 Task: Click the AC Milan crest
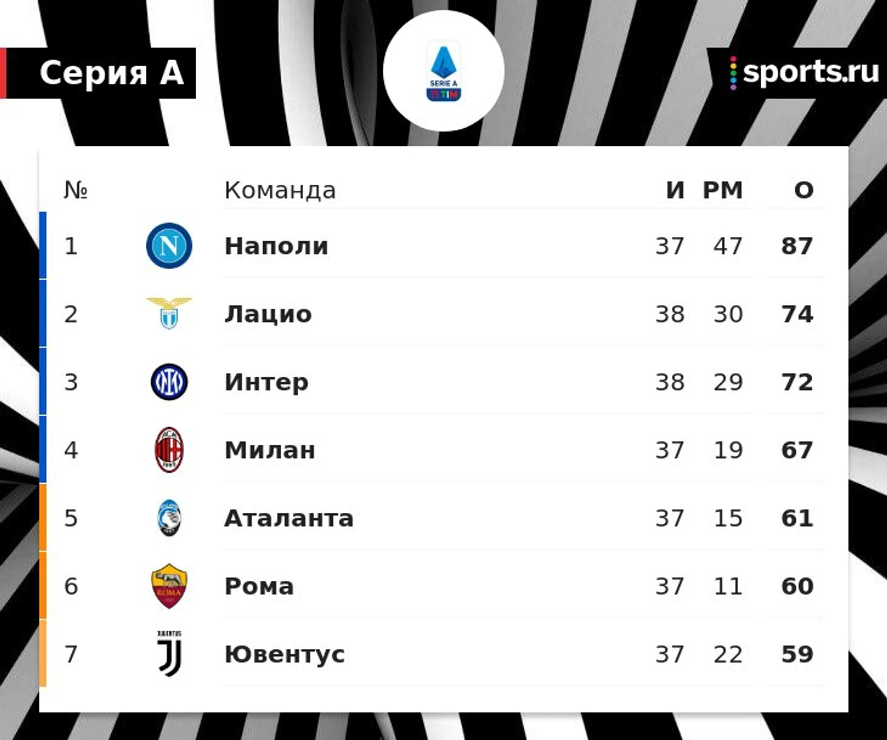[169, 450]
